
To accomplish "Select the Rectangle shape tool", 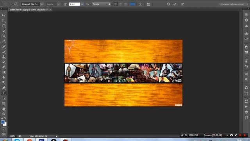I will (4, 103).
